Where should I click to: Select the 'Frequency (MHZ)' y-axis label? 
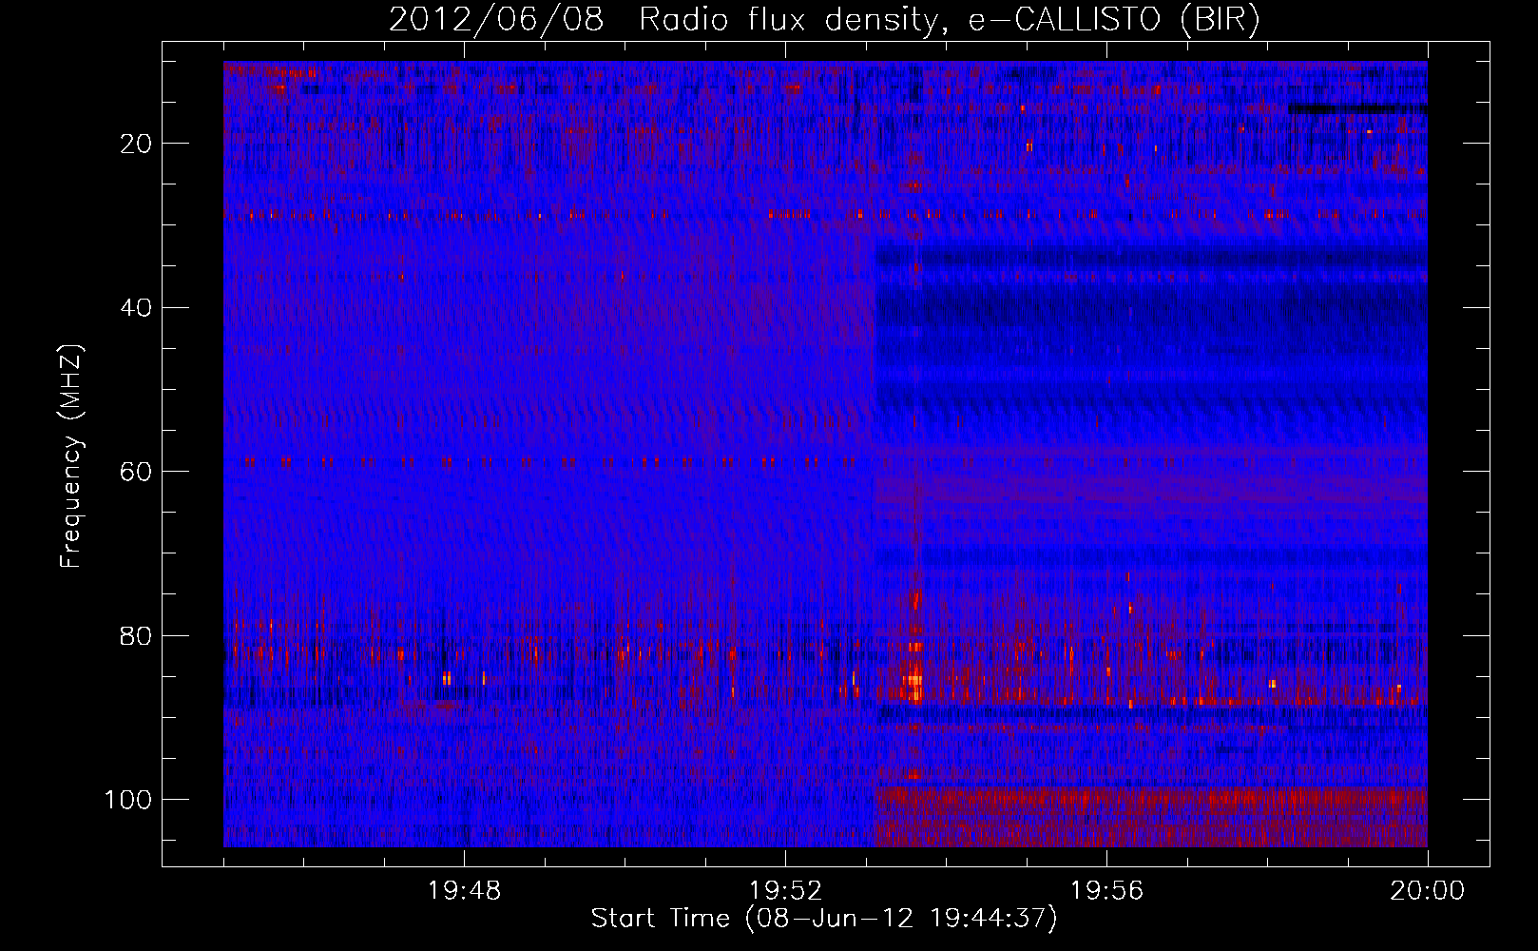(71, 456)
